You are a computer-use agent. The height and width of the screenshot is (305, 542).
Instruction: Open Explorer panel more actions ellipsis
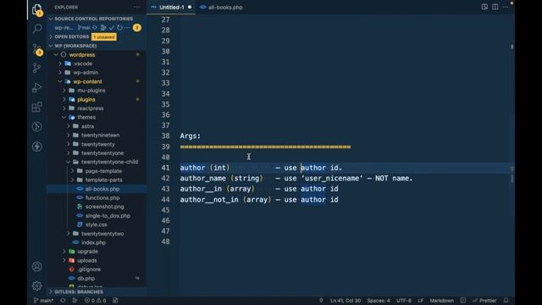137,8
